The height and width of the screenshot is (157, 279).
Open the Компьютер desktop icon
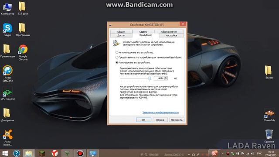[7, 8]
